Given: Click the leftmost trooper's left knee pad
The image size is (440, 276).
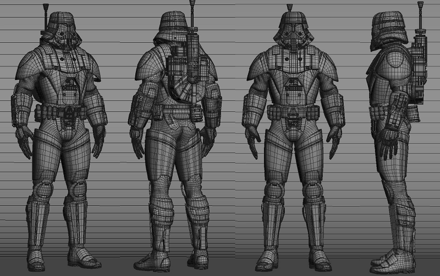Looking at the screenshot, I should coord(77,190).
